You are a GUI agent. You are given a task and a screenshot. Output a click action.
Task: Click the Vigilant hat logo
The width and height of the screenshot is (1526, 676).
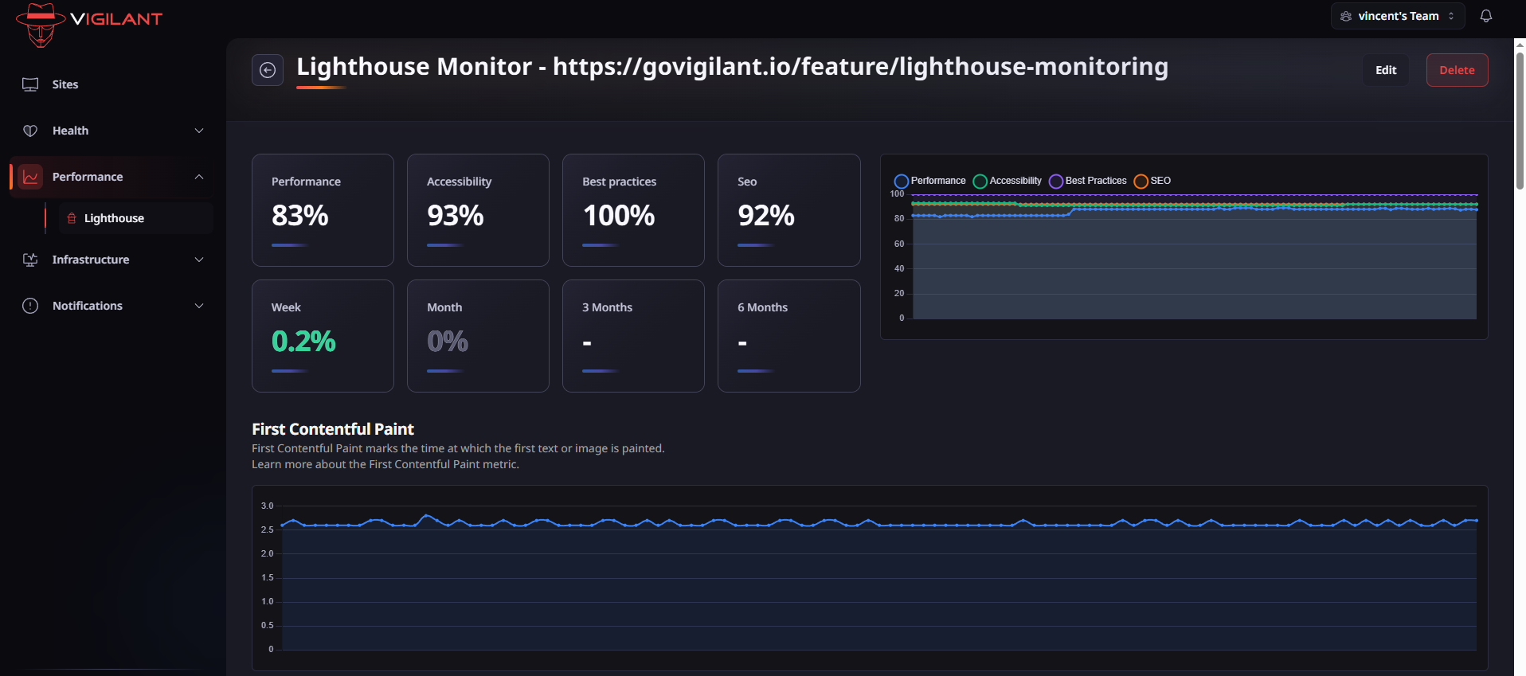coord(40,24)
